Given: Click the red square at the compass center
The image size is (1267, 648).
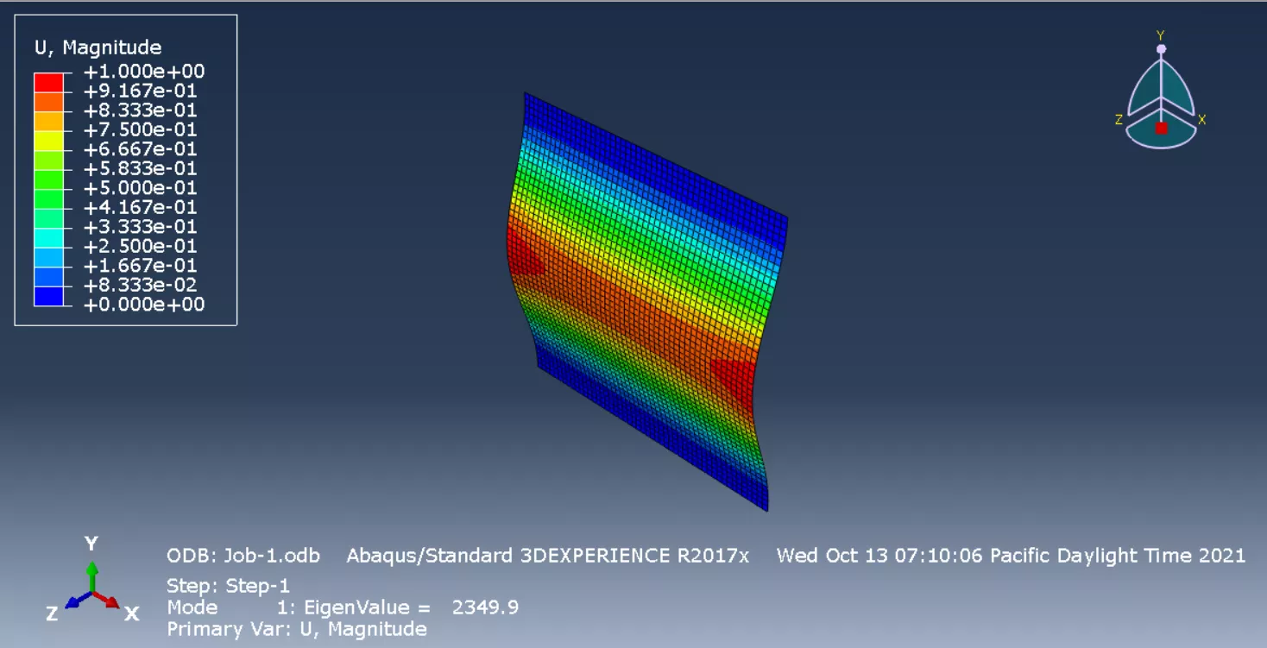Looking at the screenshot, I should (x=1161, y=128).
